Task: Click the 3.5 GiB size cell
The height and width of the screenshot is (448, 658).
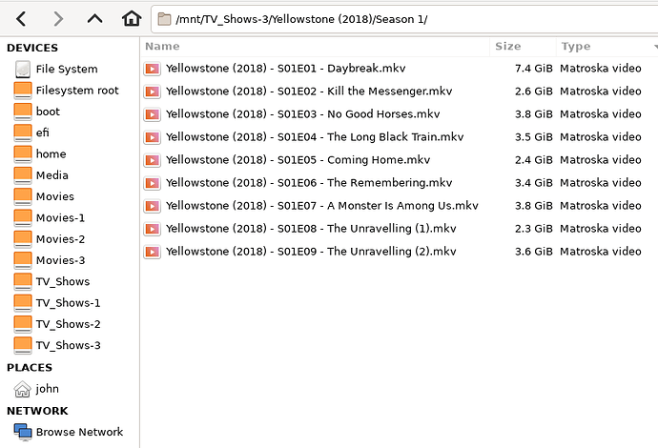Action: pyautogui.click(x=534, y=137)
